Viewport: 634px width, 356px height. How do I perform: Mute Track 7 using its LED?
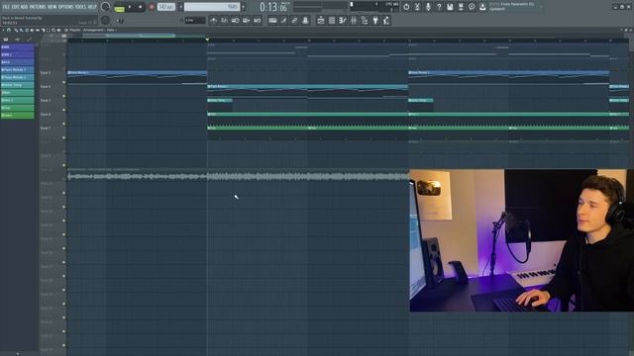click(x=63, y=137)
